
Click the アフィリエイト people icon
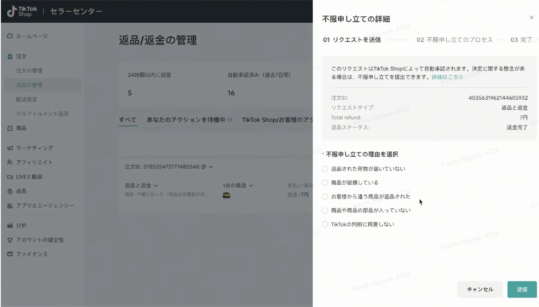10,162
